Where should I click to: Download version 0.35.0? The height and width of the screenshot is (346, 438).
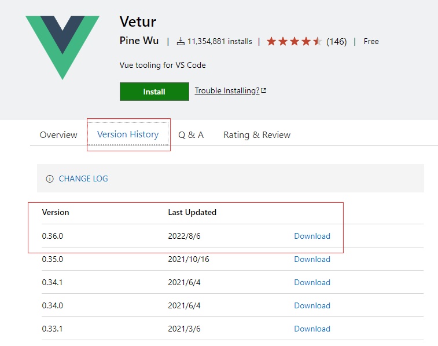click(312, 259)
